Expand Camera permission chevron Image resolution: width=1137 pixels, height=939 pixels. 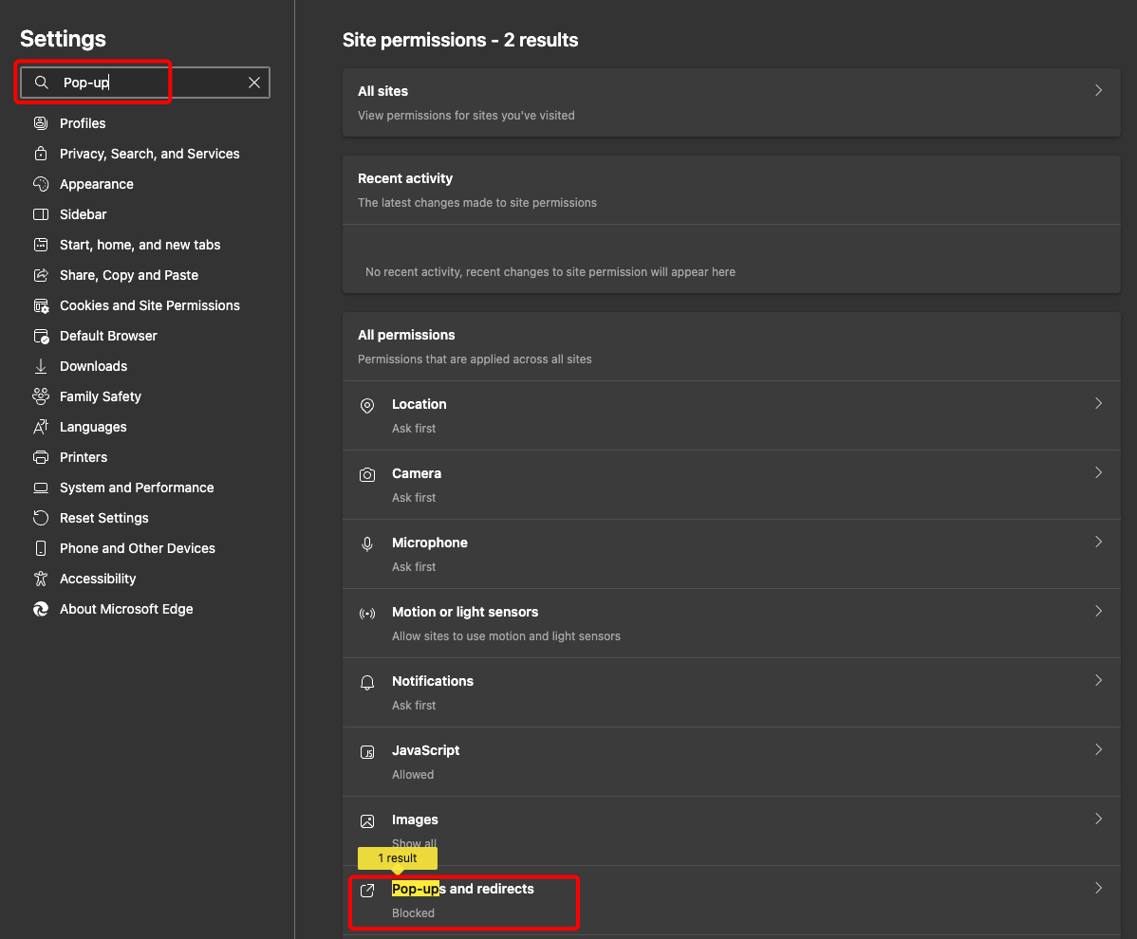[1099, 473]
